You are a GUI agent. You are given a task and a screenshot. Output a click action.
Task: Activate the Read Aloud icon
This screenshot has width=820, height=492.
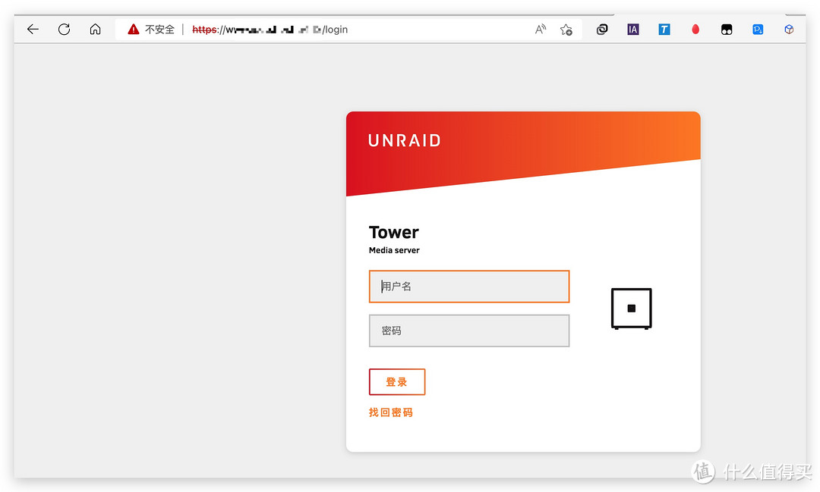pos(541,30)
